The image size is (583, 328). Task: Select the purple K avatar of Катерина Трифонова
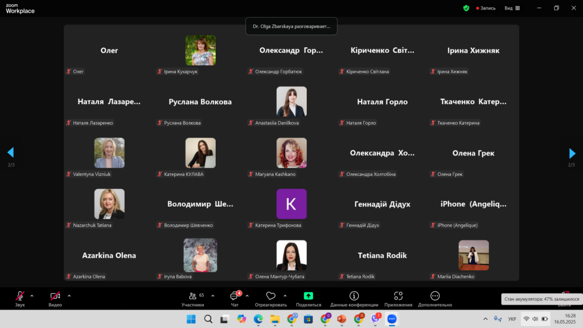(x=291, y=204)
